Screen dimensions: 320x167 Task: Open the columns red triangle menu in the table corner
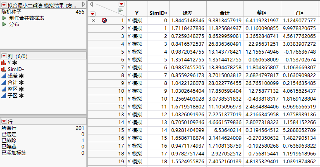pos(122,4)
